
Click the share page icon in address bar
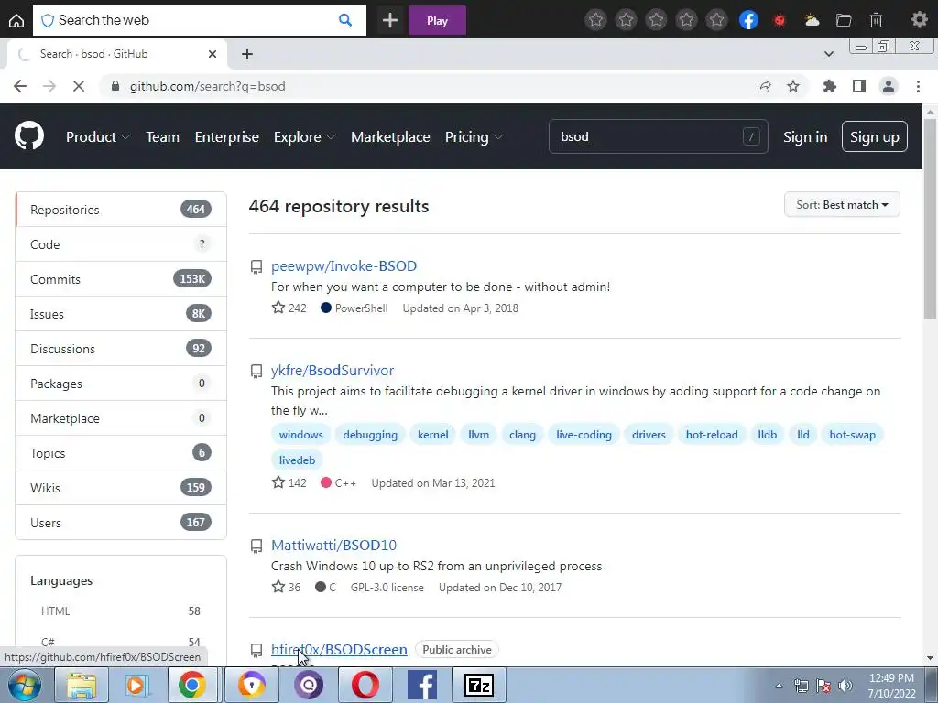point(764,87)
